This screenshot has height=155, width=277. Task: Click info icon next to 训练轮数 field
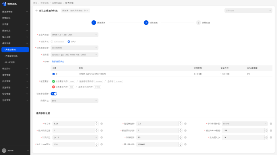[185, 137]
